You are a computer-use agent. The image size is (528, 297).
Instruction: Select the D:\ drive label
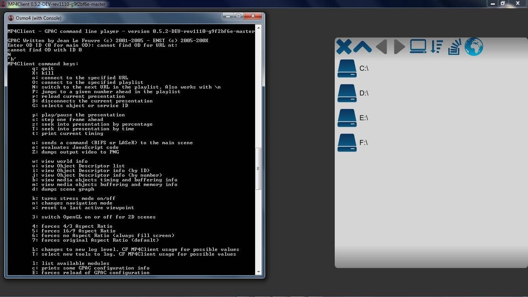[364, 93]
